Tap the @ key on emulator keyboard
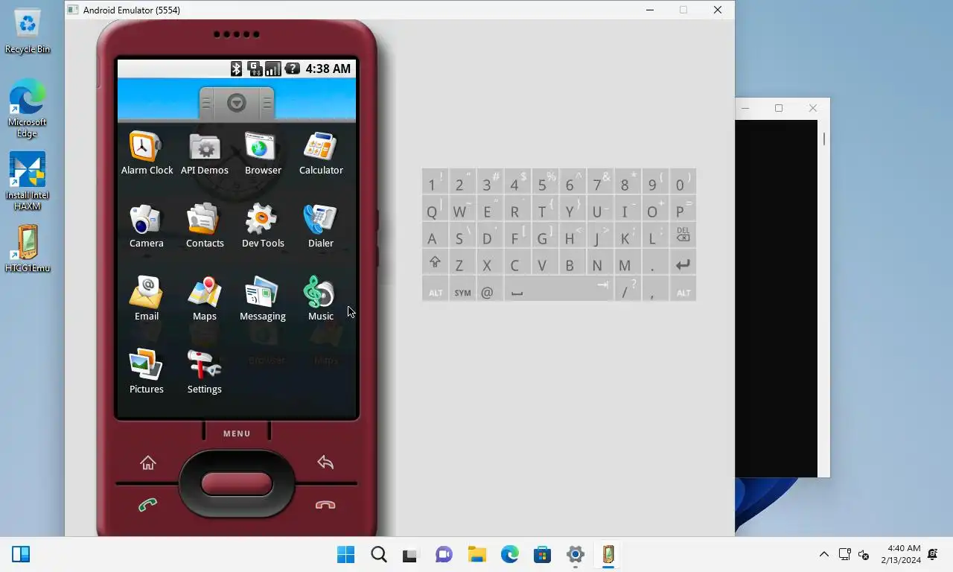953x572 pixels. 490,290
